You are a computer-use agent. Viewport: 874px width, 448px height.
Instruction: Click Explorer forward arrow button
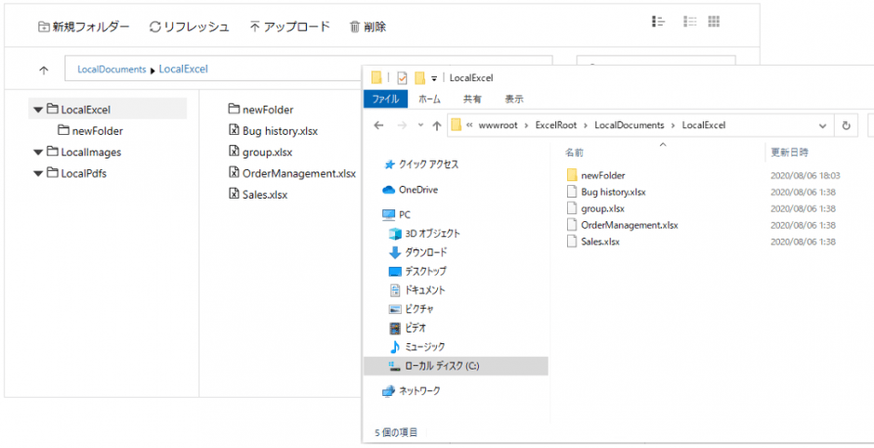[402, 125]
